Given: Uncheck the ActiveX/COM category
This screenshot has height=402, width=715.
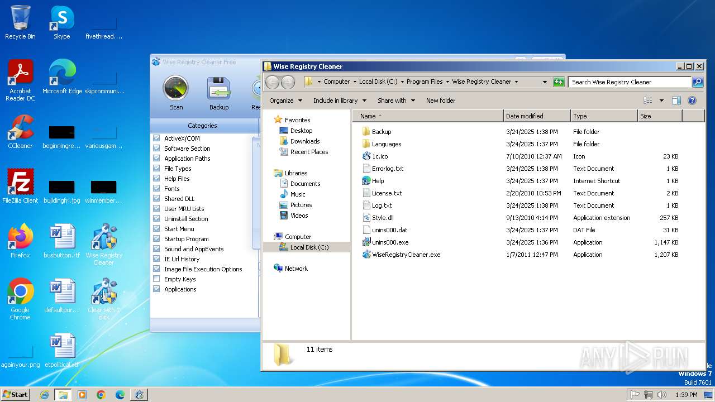Looking at the screenshot, I should (156, 138).
